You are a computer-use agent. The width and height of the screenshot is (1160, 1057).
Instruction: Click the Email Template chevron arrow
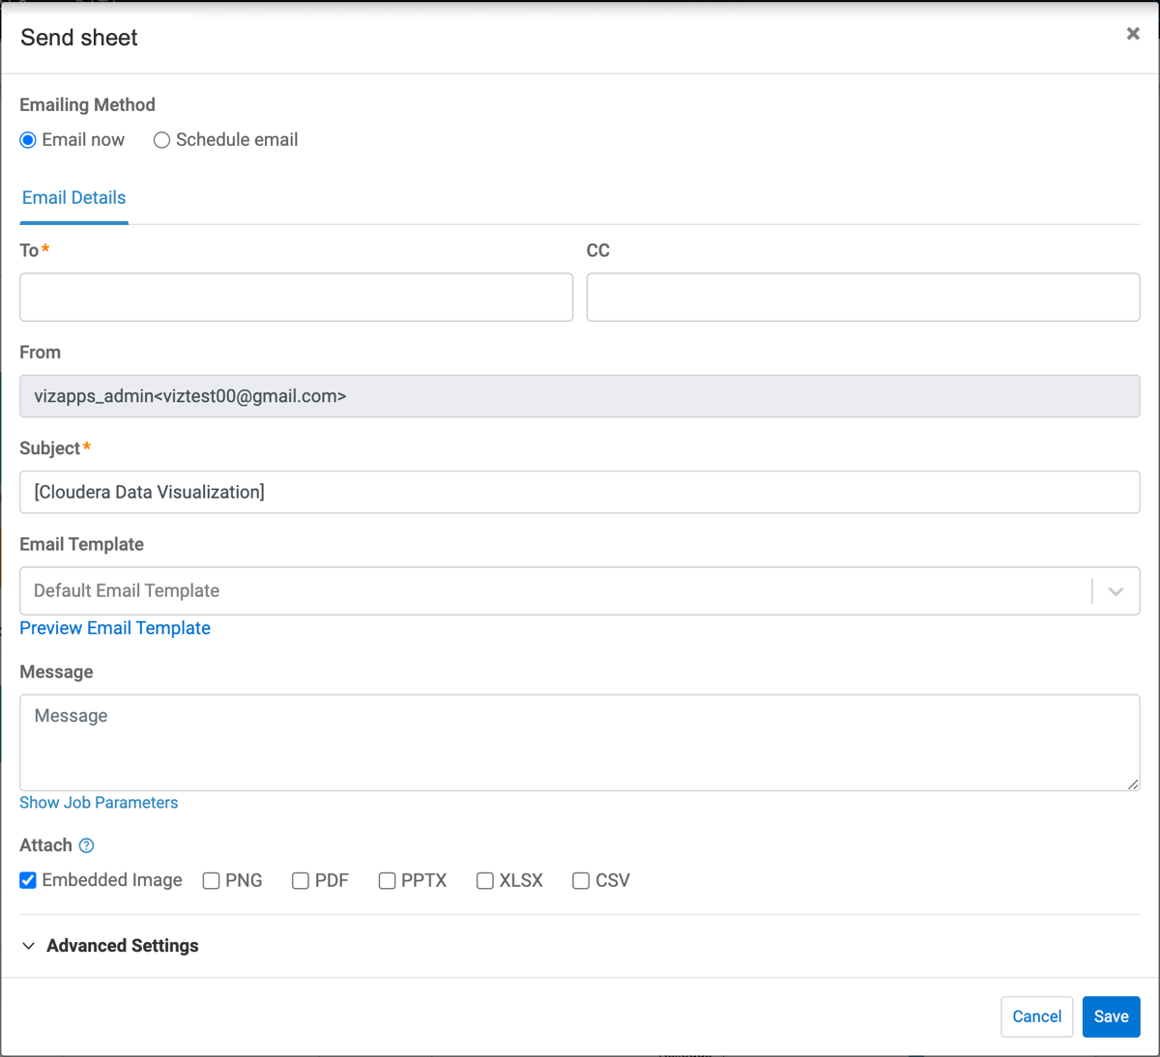[x=1116, y=591]
